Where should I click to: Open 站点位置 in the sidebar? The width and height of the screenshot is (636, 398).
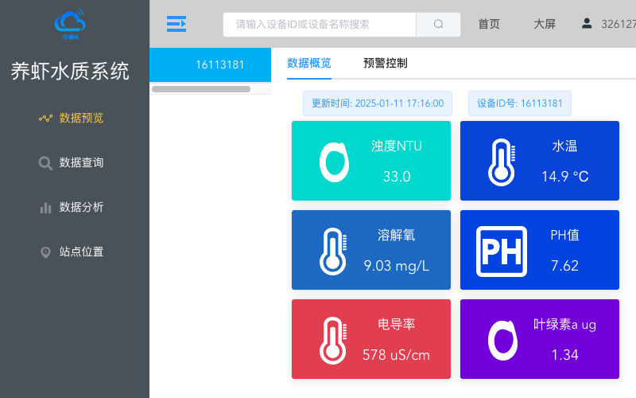click(81, 252)
